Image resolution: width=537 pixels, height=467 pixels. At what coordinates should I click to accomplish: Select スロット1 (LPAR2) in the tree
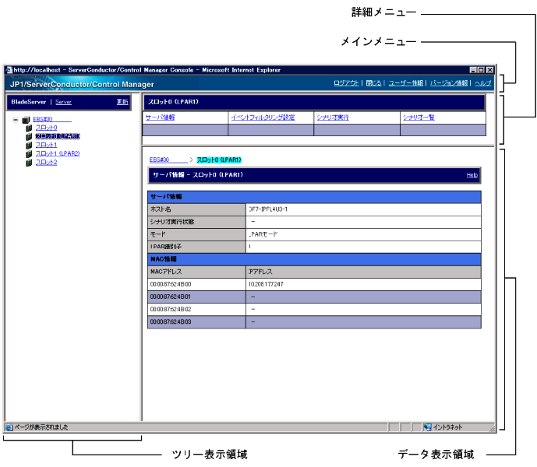57,153
